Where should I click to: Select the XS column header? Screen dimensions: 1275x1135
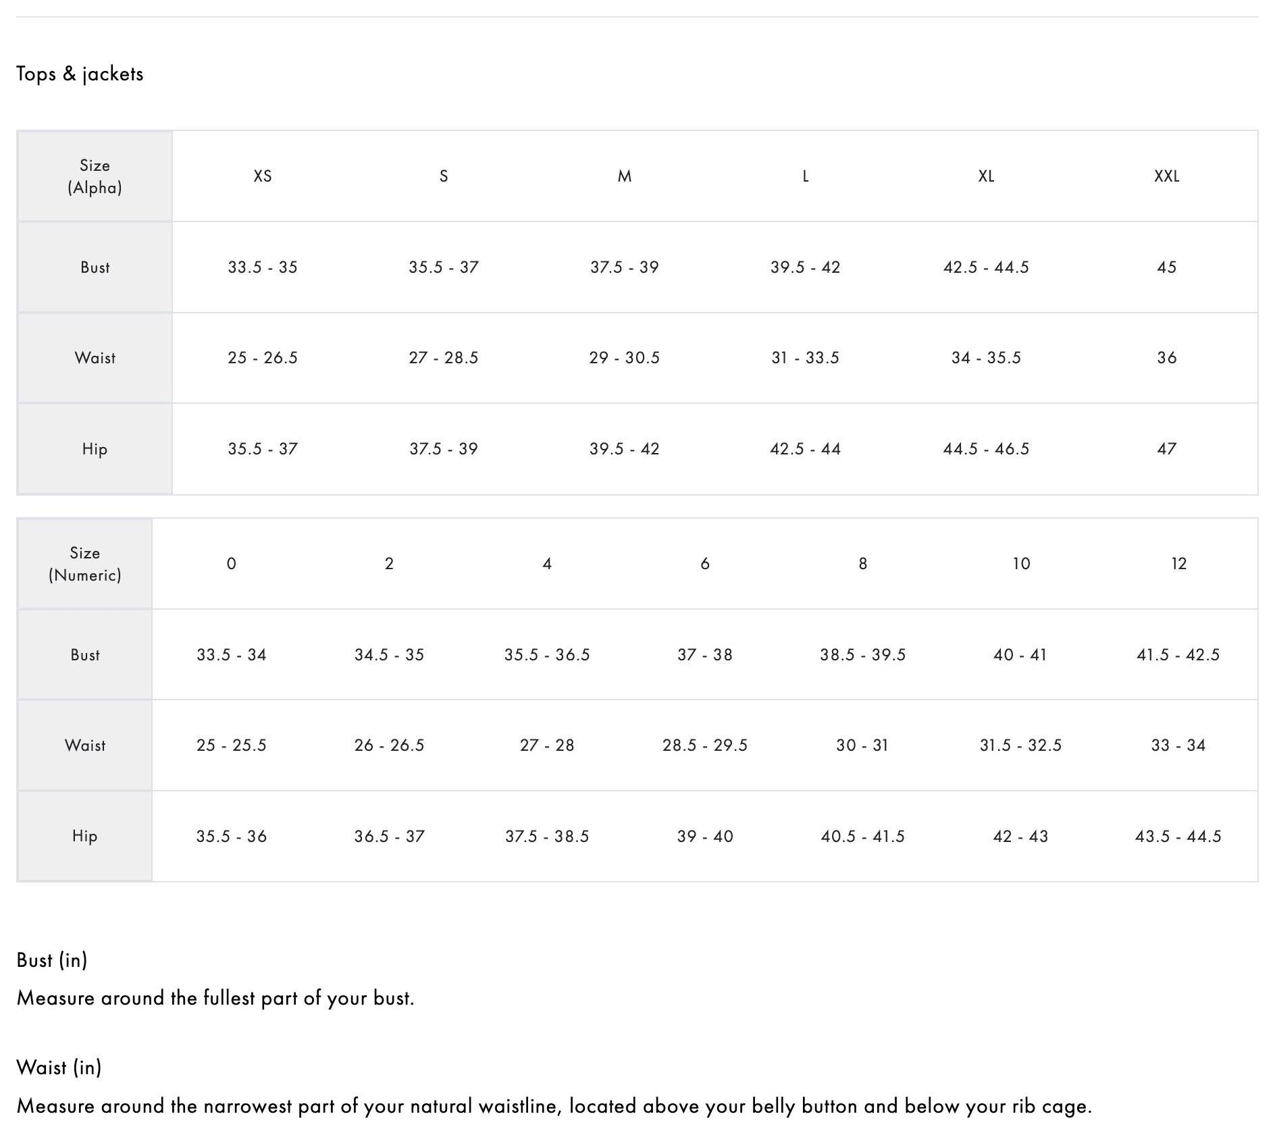click(263, 176)
